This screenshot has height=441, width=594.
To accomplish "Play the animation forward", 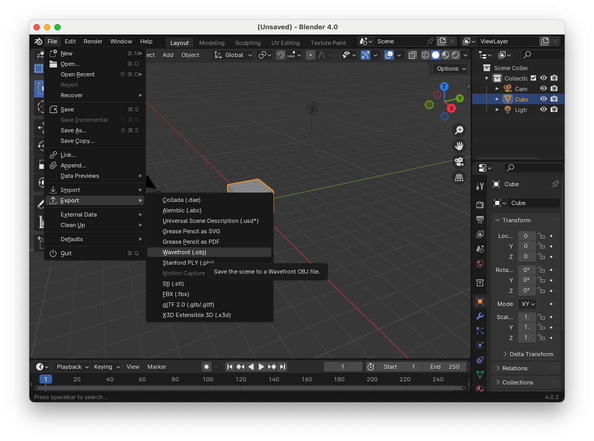I will click(x=261, y=367).
